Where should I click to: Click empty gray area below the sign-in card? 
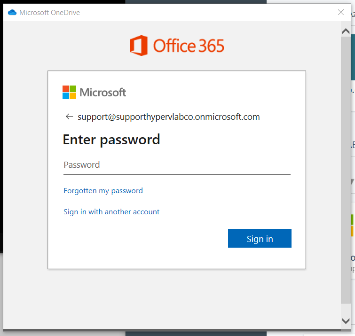pos(172,299)
